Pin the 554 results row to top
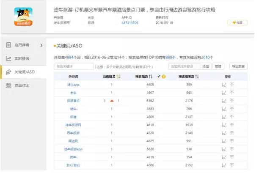The height and width of the screenshot is (176, 259). [232, 157]
